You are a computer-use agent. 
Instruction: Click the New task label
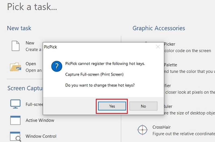30,43
